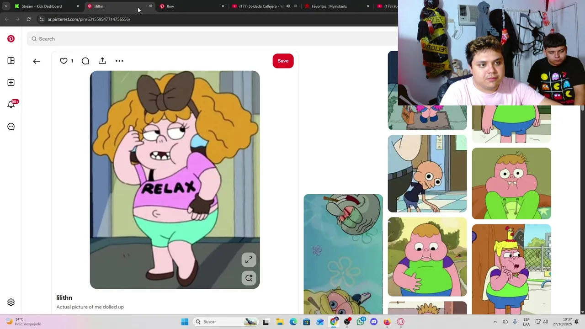Open WhatsApp from taskbar
The height and width of the screenshot is (329, 585).
point(361,322)
